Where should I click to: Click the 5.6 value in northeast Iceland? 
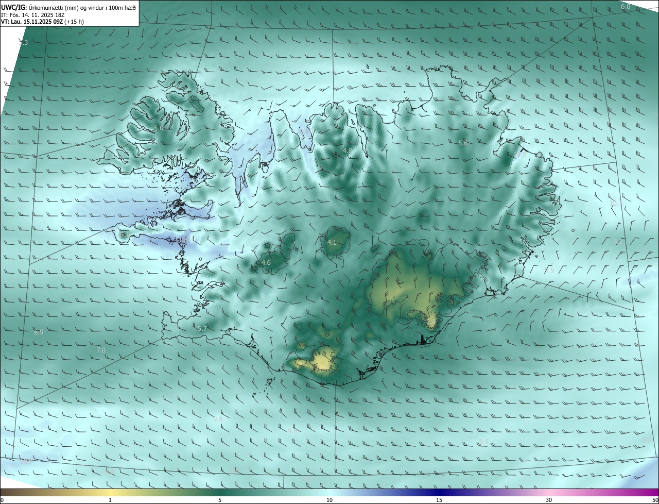click(463, 143)
